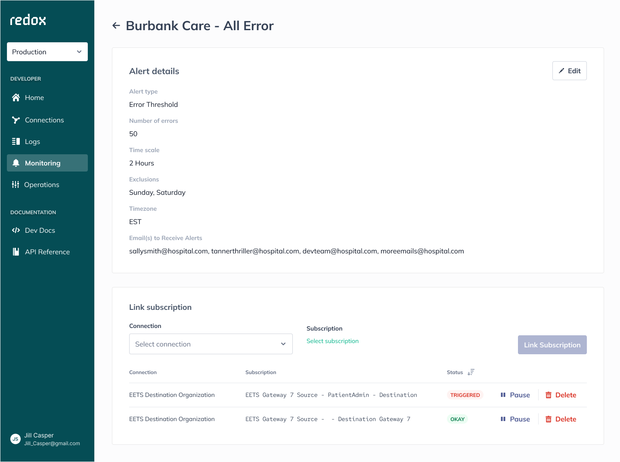This screenshot has width=620, height=462.
Task: Open the Logs page
Action: coord(47,141)
